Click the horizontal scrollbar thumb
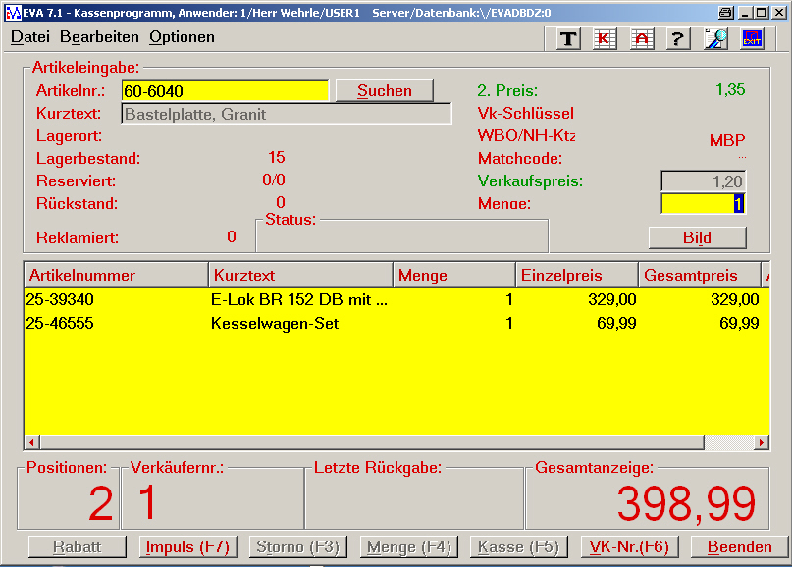792x567 pixels. (372, 442)
